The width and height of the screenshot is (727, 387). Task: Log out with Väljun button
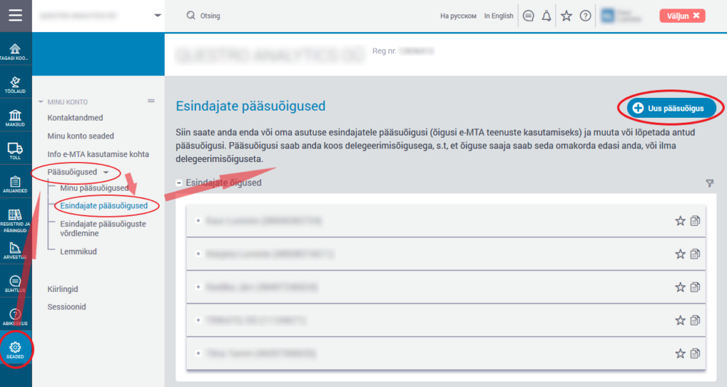coord(682,16)
